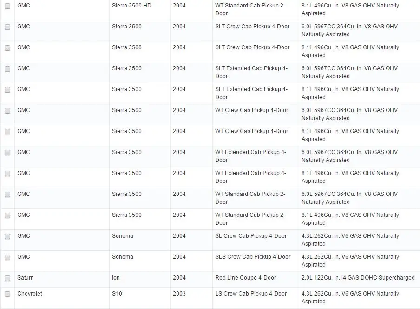Viewport: 420px width, 309px height.
Task: Click SLS Crew Cab Pickup 4-Door trim cell
Action: [x=256, y=261]
